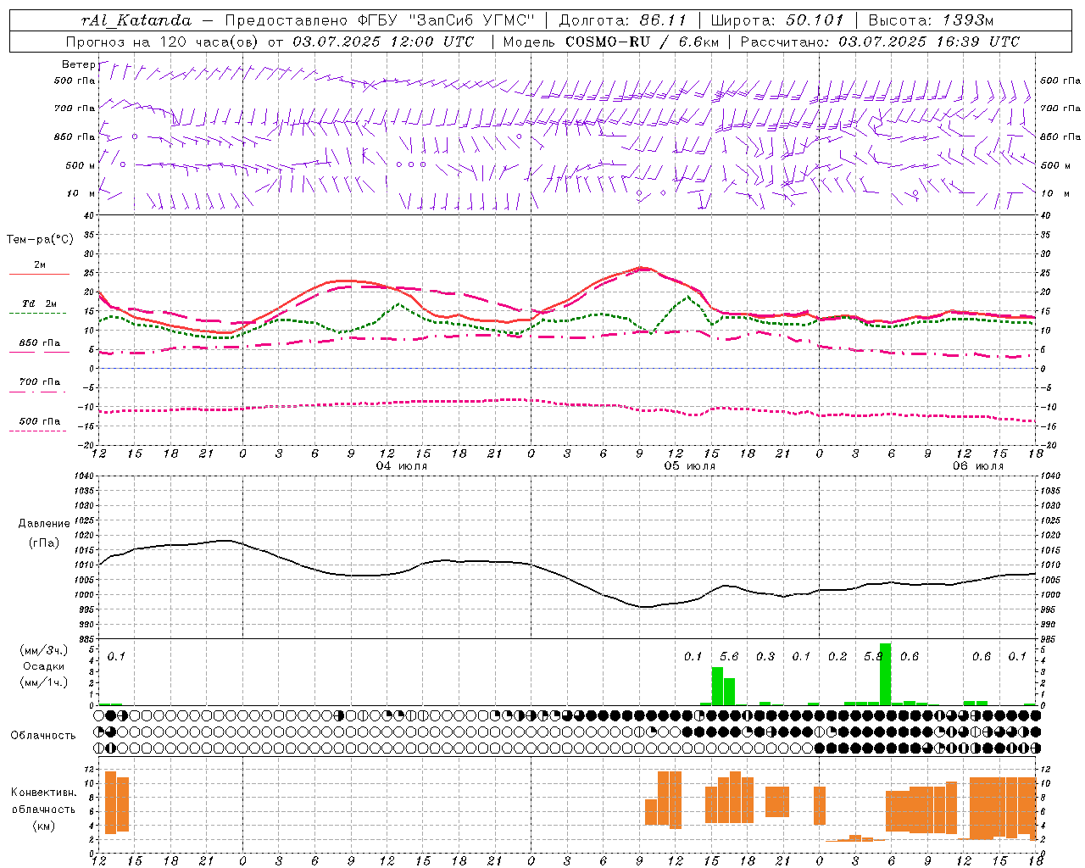
Task: Click the 850 гПа temperature legend entry
Action: pos(39,343)
